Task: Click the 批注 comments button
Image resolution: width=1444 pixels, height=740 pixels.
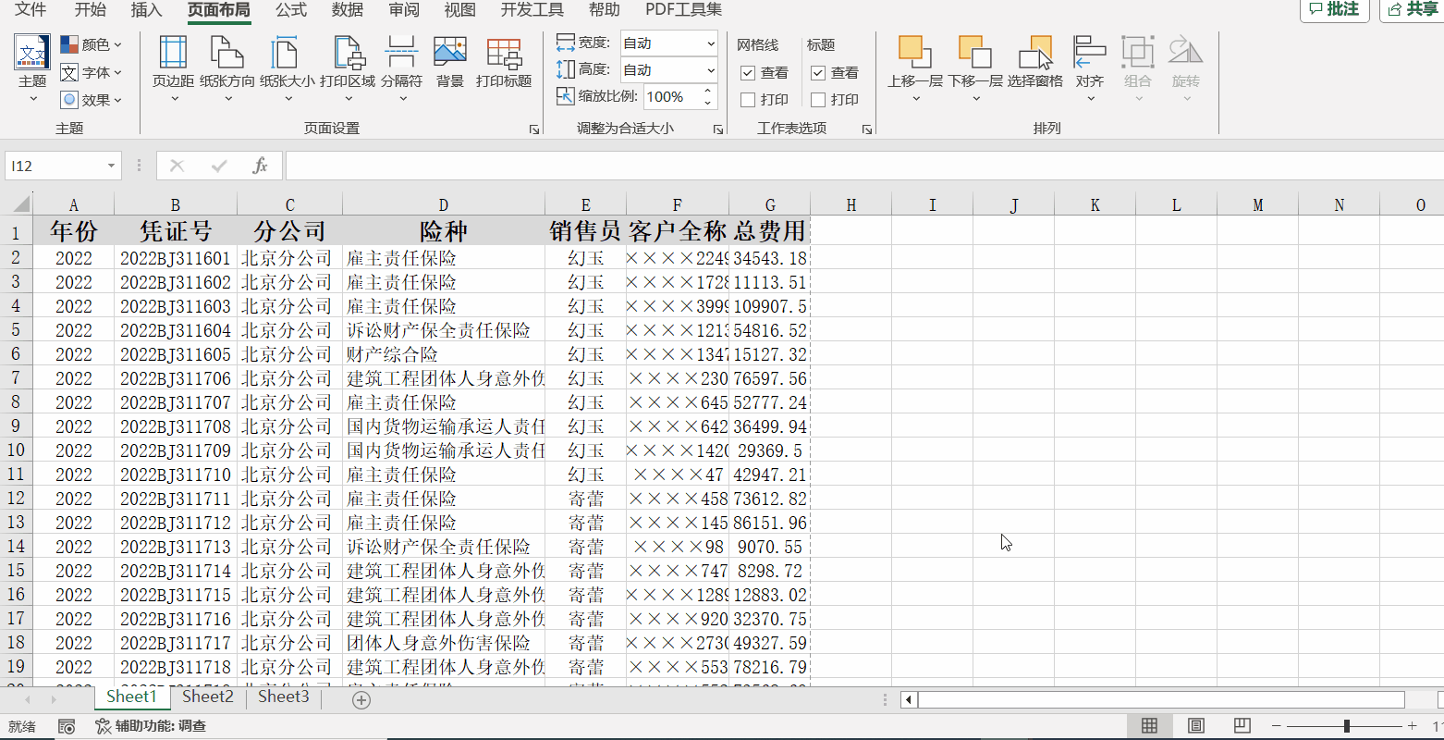Action: tap(1334, 11)
